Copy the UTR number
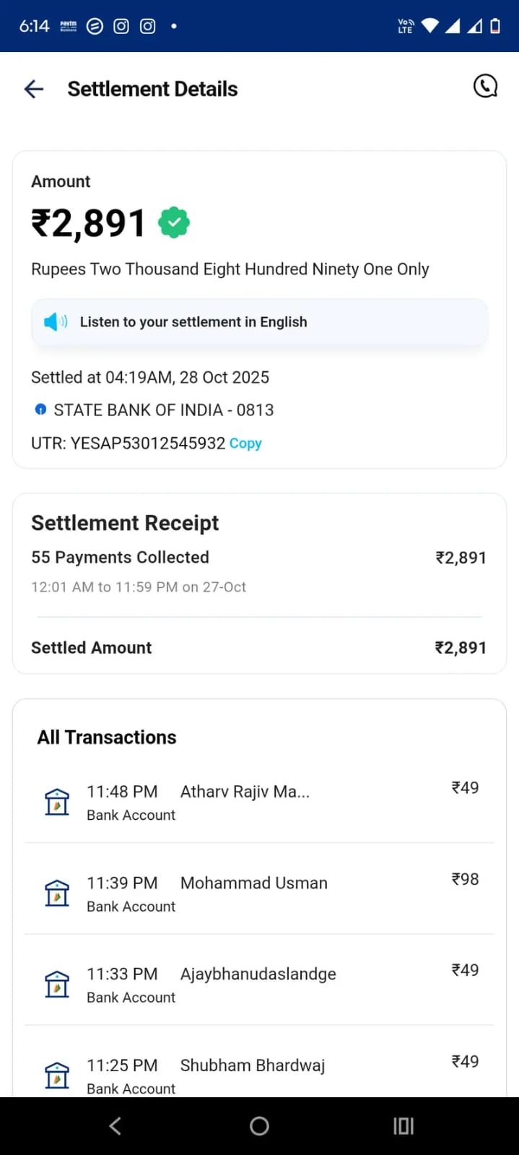 [245, 444]
